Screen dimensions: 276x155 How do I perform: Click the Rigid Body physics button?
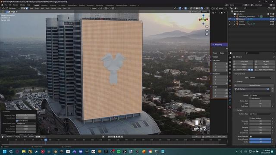[x=264, y=67]
